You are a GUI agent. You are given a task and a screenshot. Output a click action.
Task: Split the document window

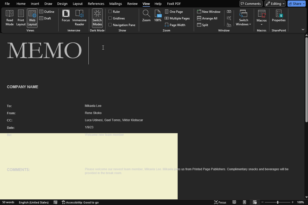click(202, 25)
